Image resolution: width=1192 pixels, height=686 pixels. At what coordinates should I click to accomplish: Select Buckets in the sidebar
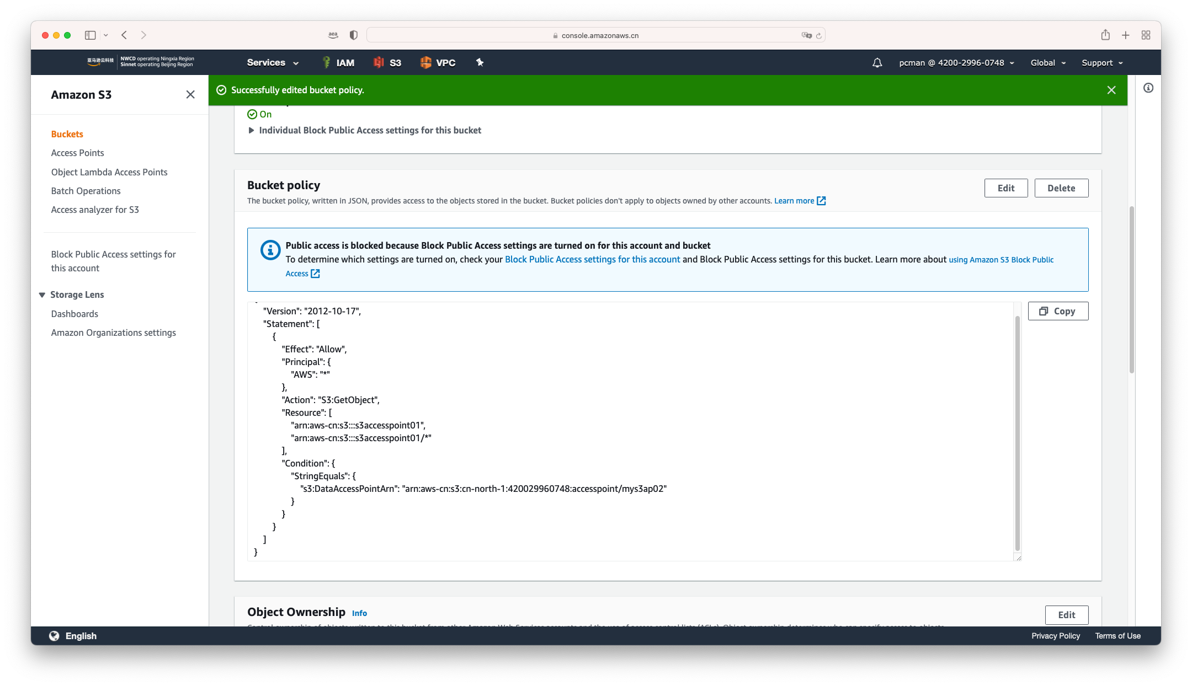coord(67,135)
